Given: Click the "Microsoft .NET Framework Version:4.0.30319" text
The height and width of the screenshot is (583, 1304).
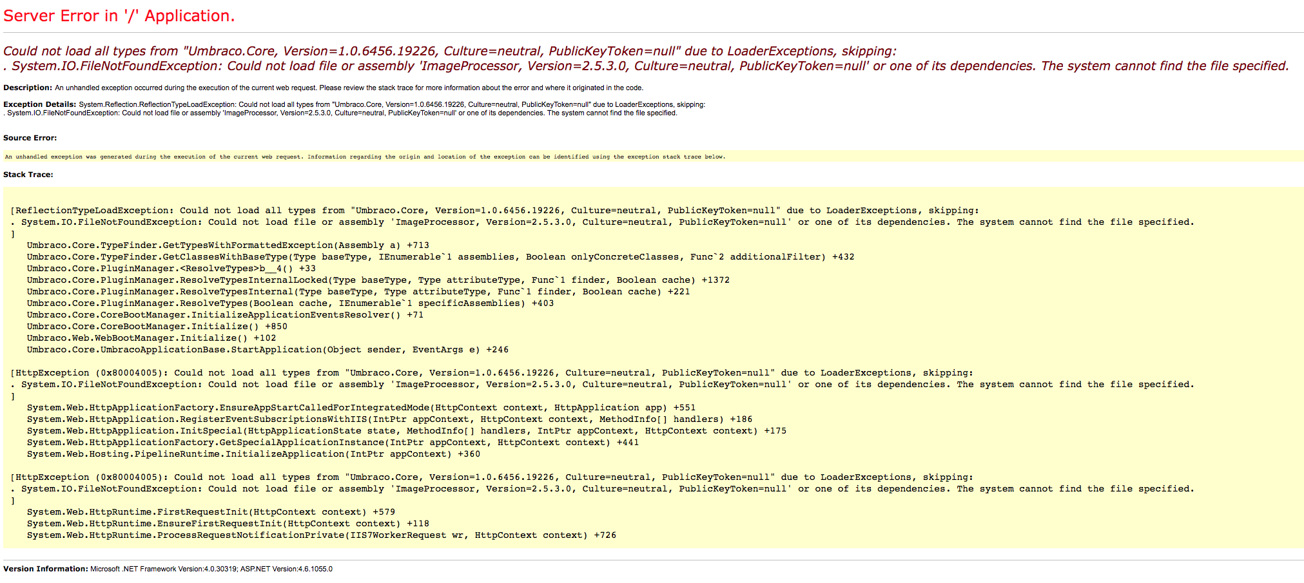Looking at the screenshot, I should click(x=164, y=569).
